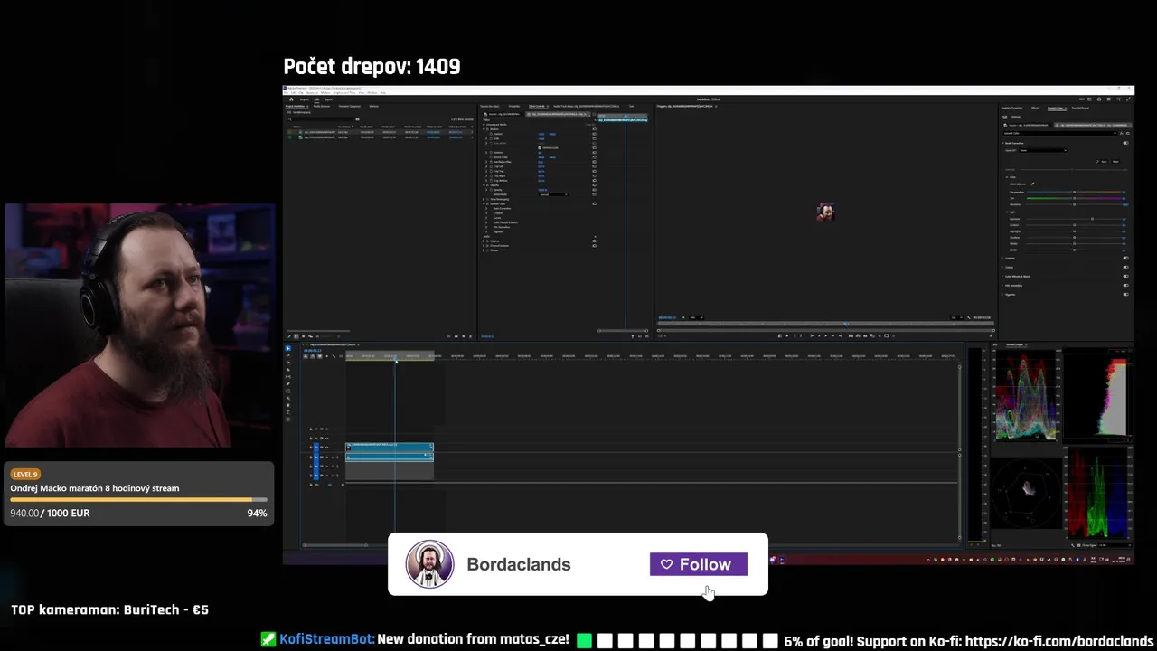Open Program monitor settings wrench
Screen dimensions: 1157x651
click(969, 317)
